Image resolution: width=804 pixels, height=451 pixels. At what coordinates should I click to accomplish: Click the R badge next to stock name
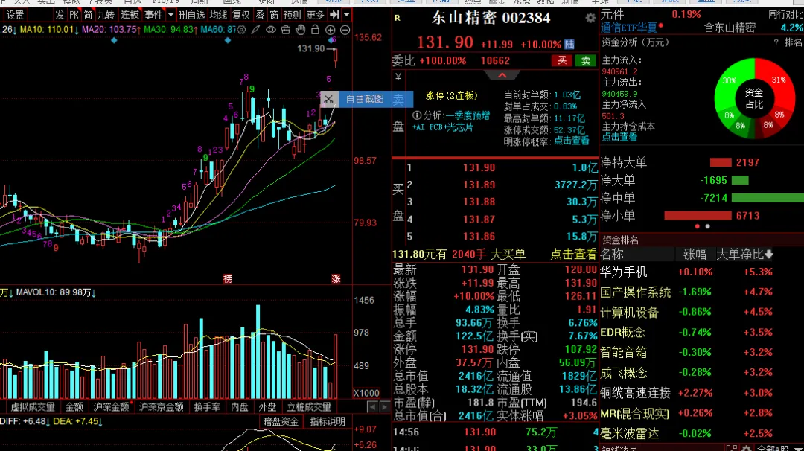pos(398,18)
